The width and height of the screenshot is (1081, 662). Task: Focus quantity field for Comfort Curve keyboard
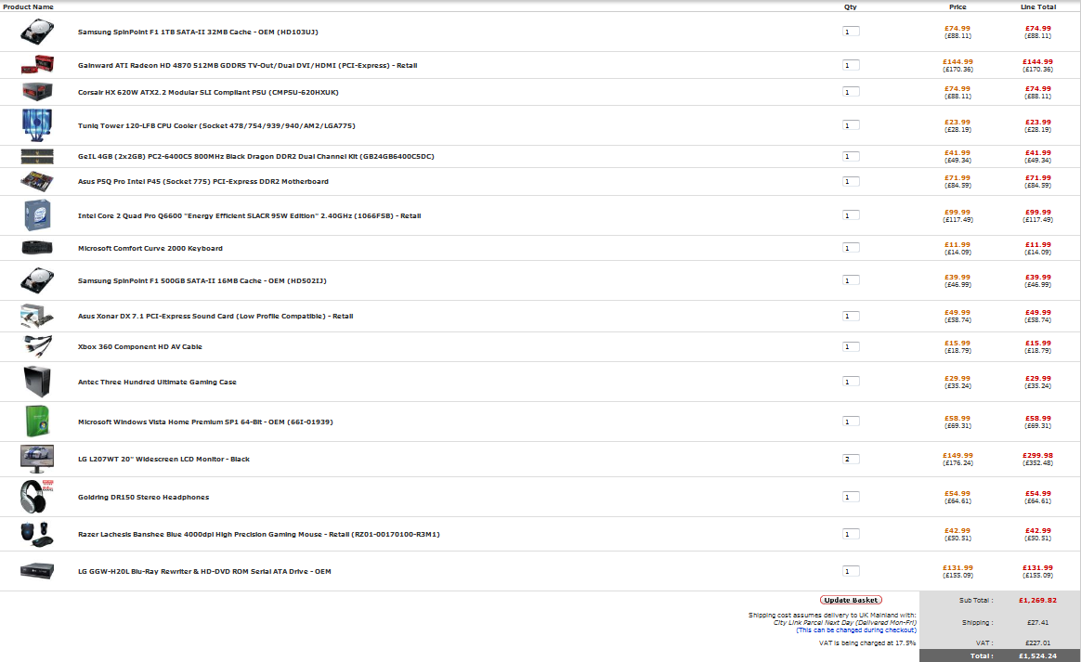(x=851, y=248)
